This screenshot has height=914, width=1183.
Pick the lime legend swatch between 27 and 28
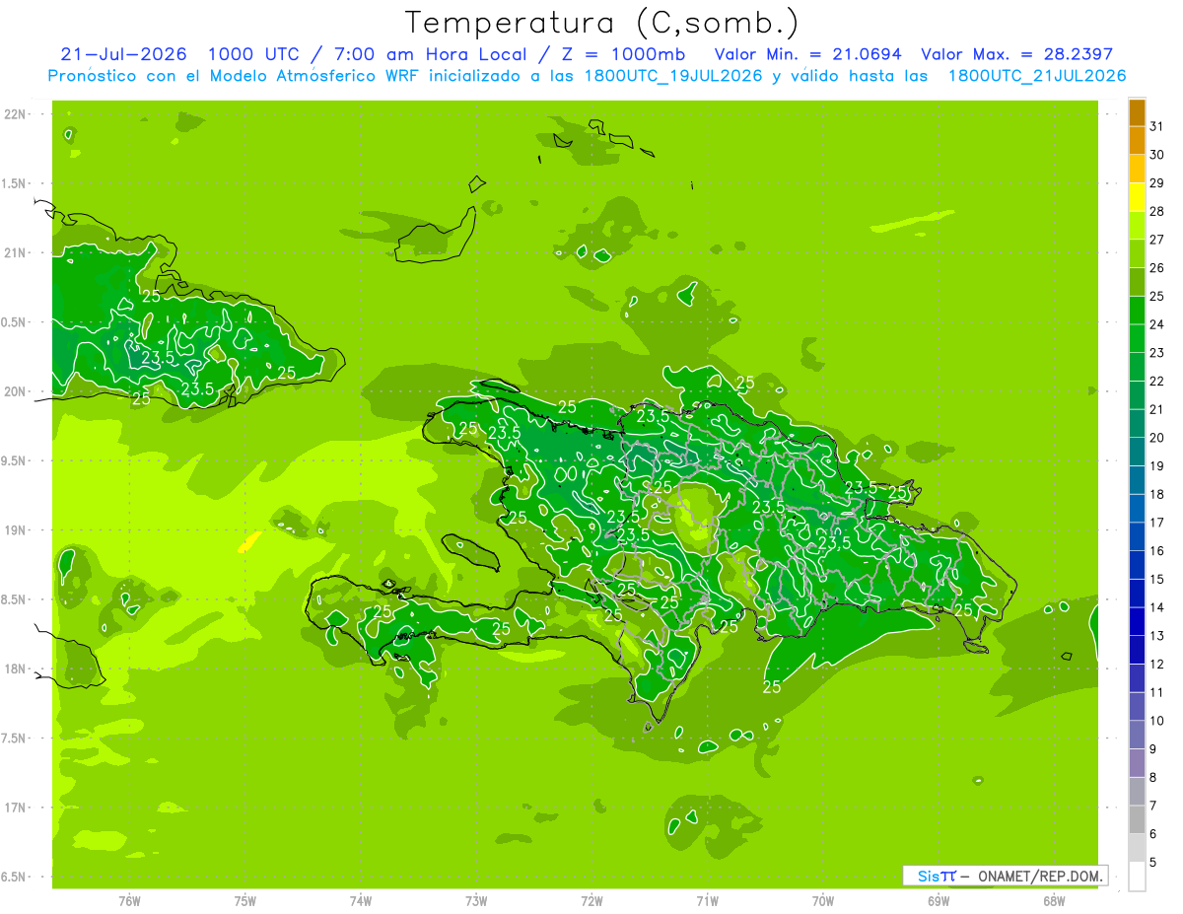[x=1137, y=226]
